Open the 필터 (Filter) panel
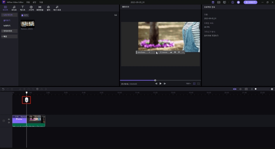 [x=48, y=8]
